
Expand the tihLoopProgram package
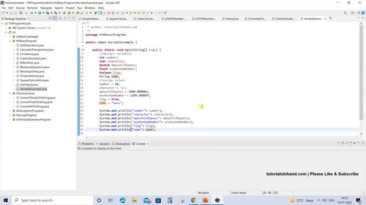pyautogui.click(x=10, y=115)
